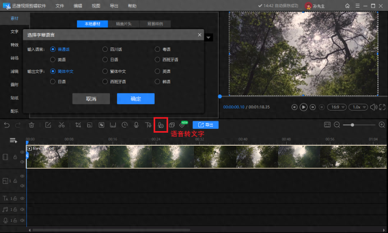Click the 取消 cancel button
Screen dimensions: 388x233
(x=91, y=99)
